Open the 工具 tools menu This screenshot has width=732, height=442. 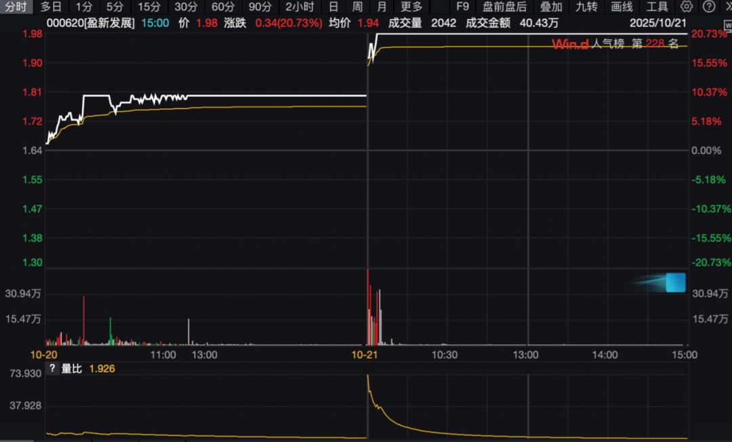[657, 7]
